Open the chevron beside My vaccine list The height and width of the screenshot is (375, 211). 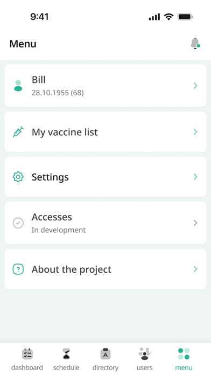195,132
